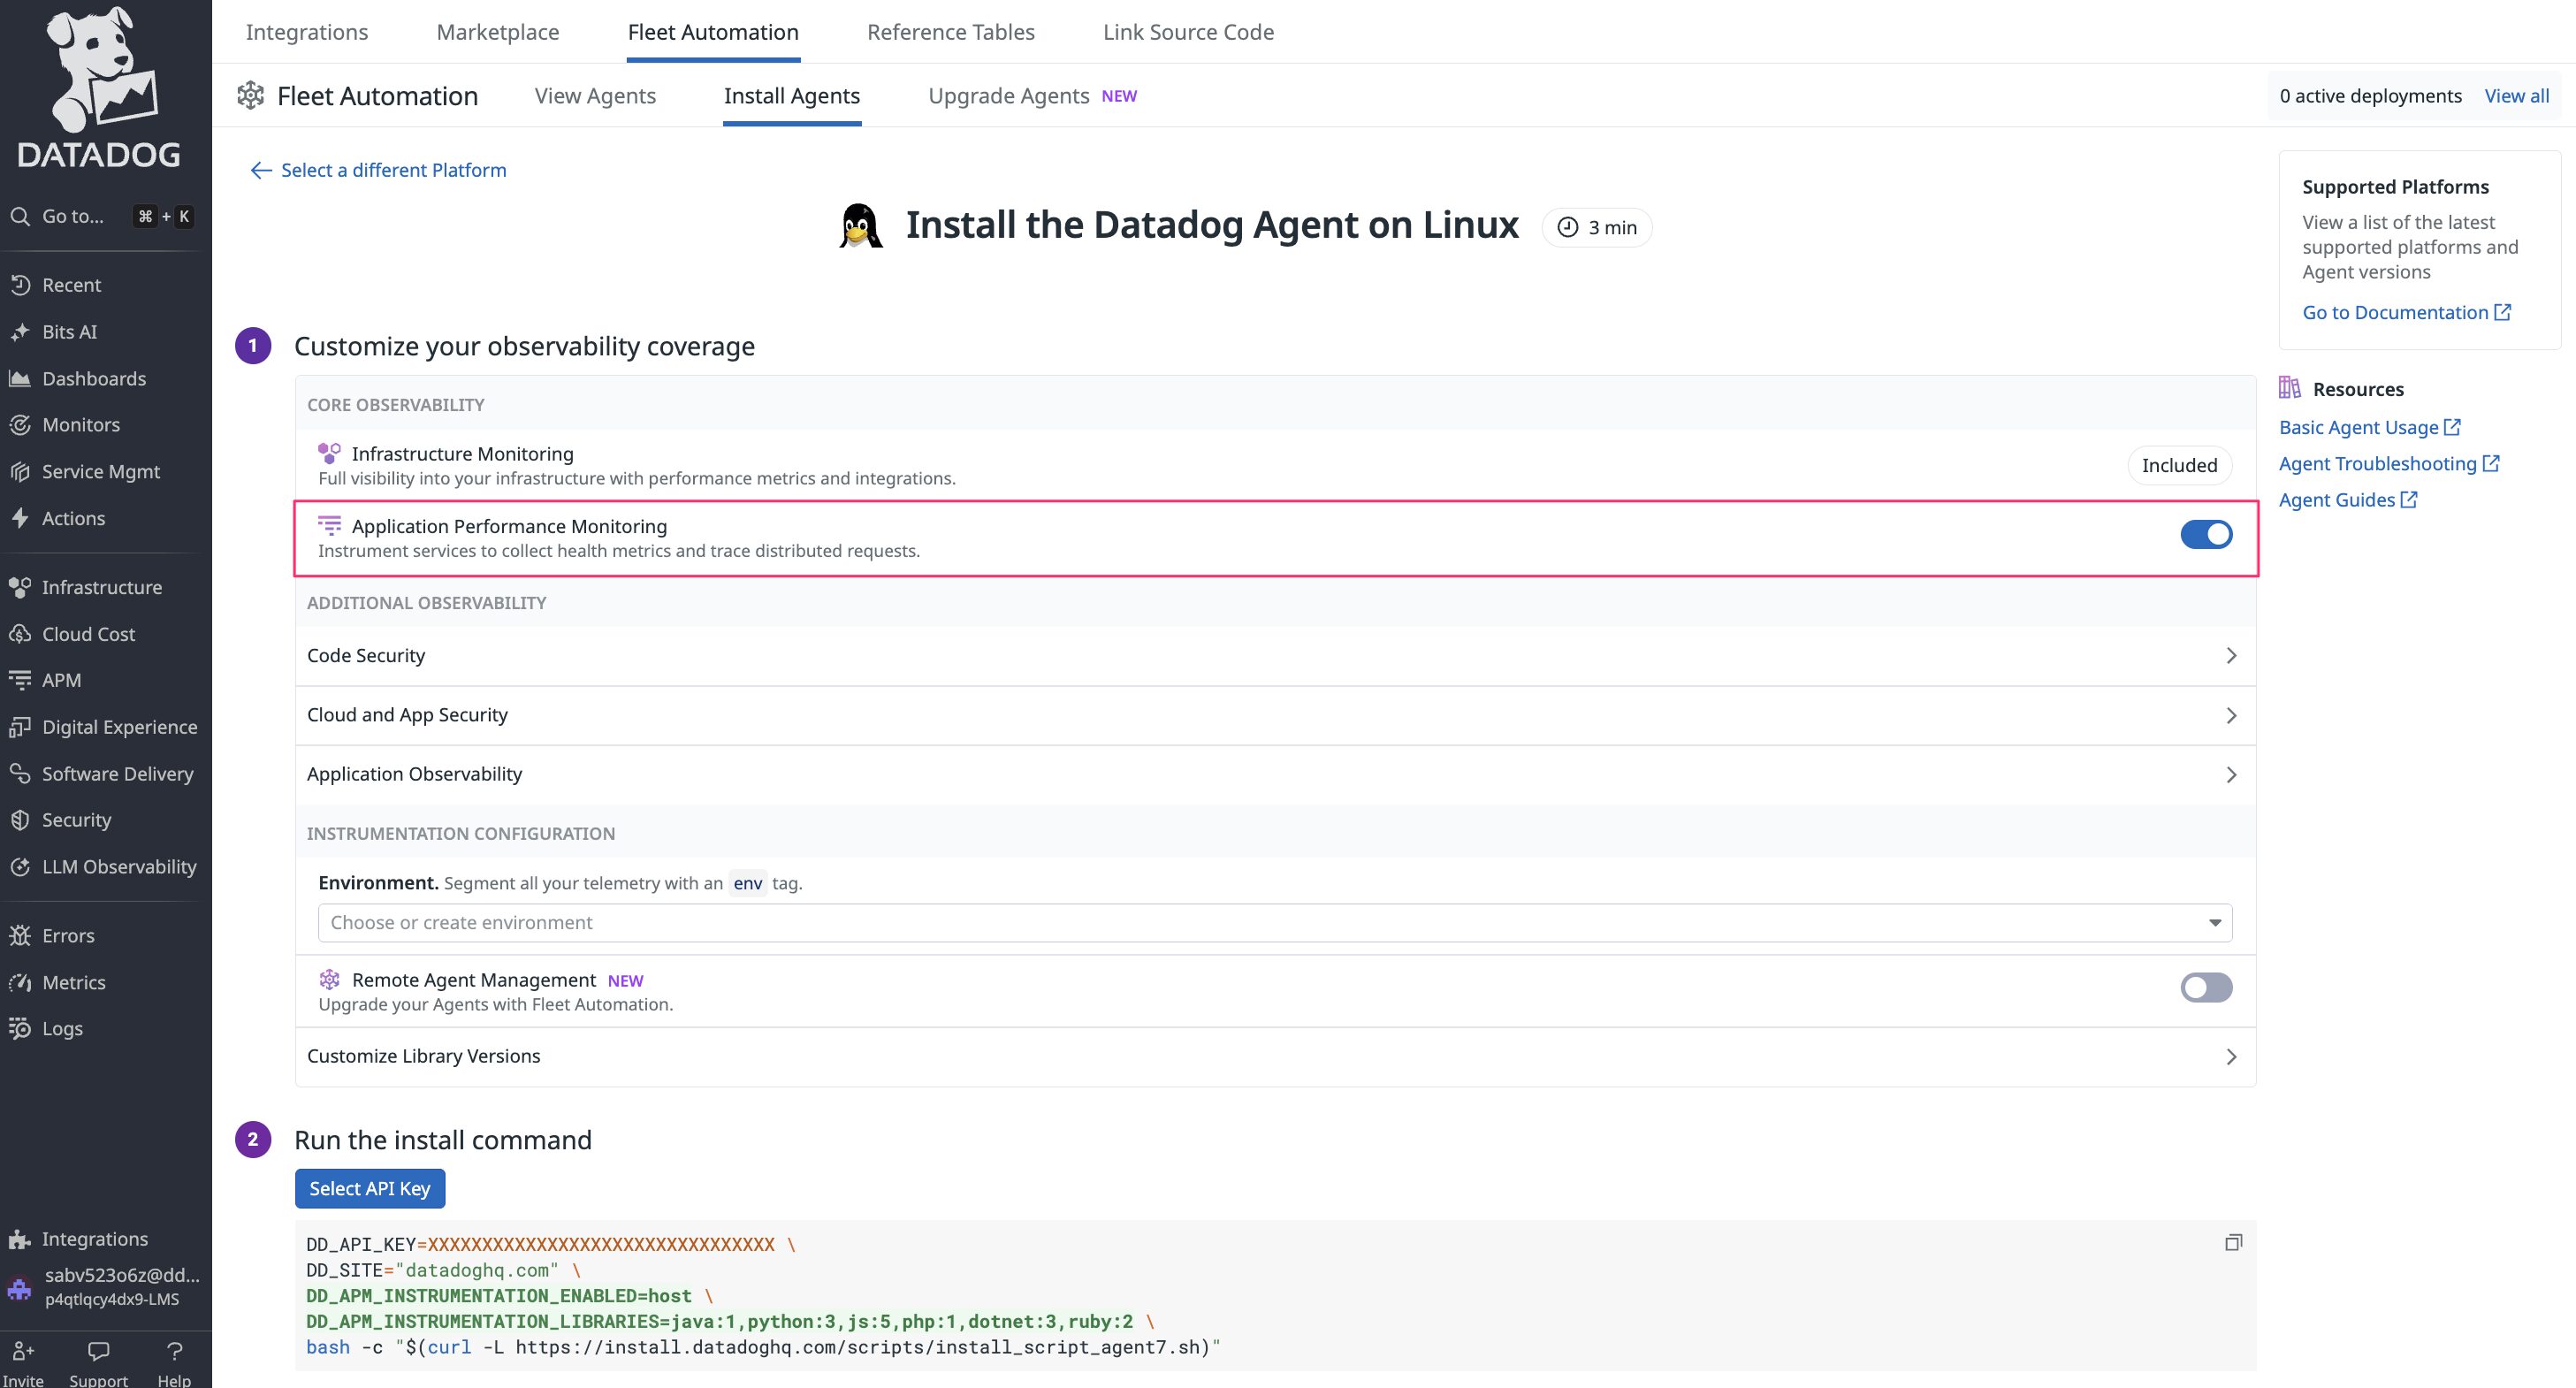Expand the Application Observability section
The width and height of the screenshot is (2576, 1388).
click(x=1275, y=774)
